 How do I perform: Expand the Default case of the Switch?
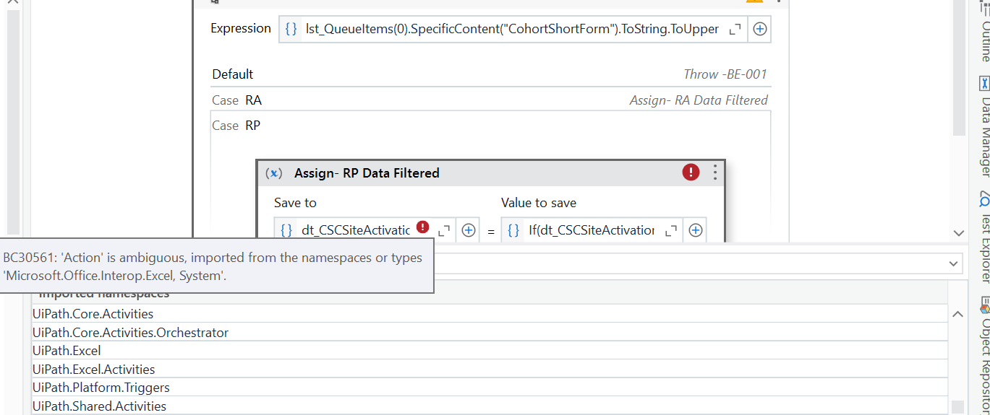(489, 74)
